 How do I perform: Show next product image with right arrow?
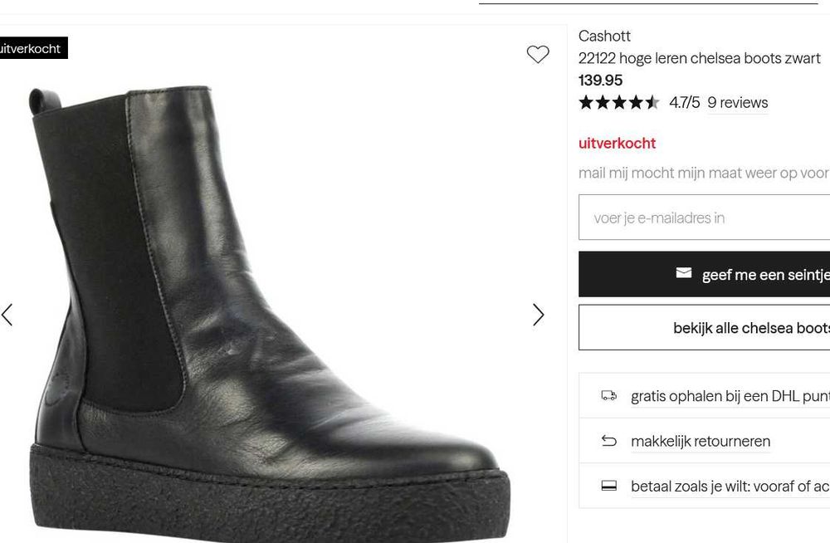(538, 315)
